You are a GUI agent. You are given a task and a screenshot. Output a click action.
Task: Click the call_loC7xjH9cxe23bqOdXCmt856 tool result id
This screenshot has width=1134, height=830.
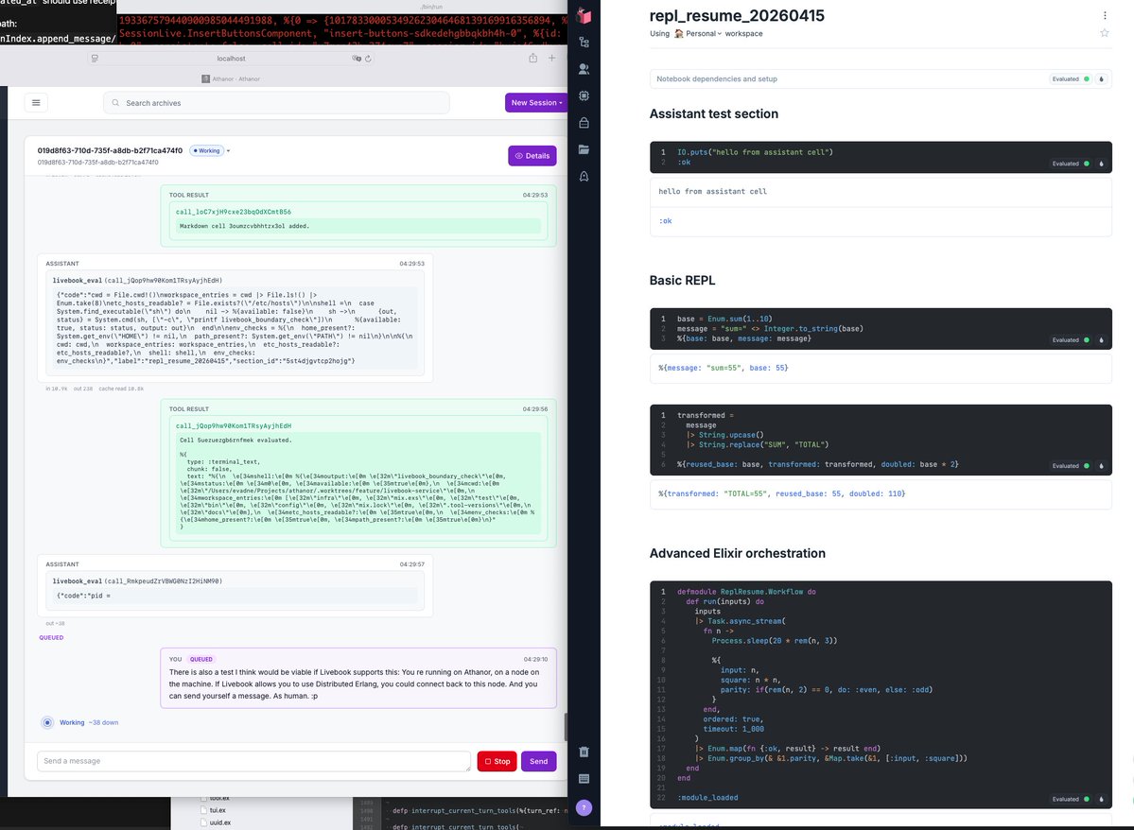pos(234,212)
